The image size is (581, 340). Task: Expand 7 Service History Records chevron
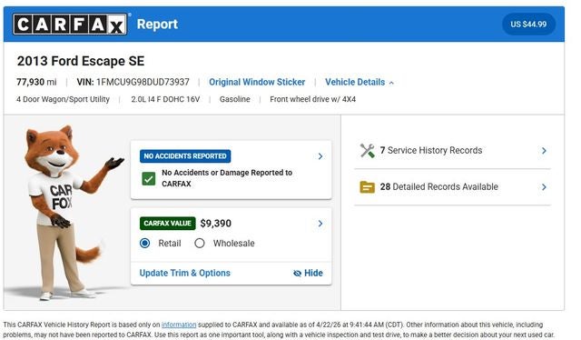click(544, 150)
